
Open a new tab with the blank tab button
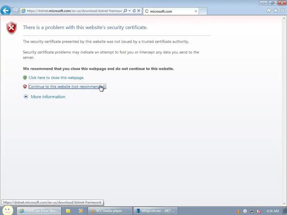(x=203, y=11)
